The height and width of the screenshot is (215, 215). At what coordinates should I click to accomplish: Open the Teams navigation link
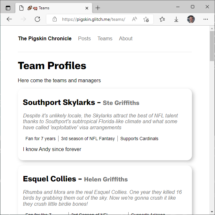pyautogui.click(x=105, y=38)
